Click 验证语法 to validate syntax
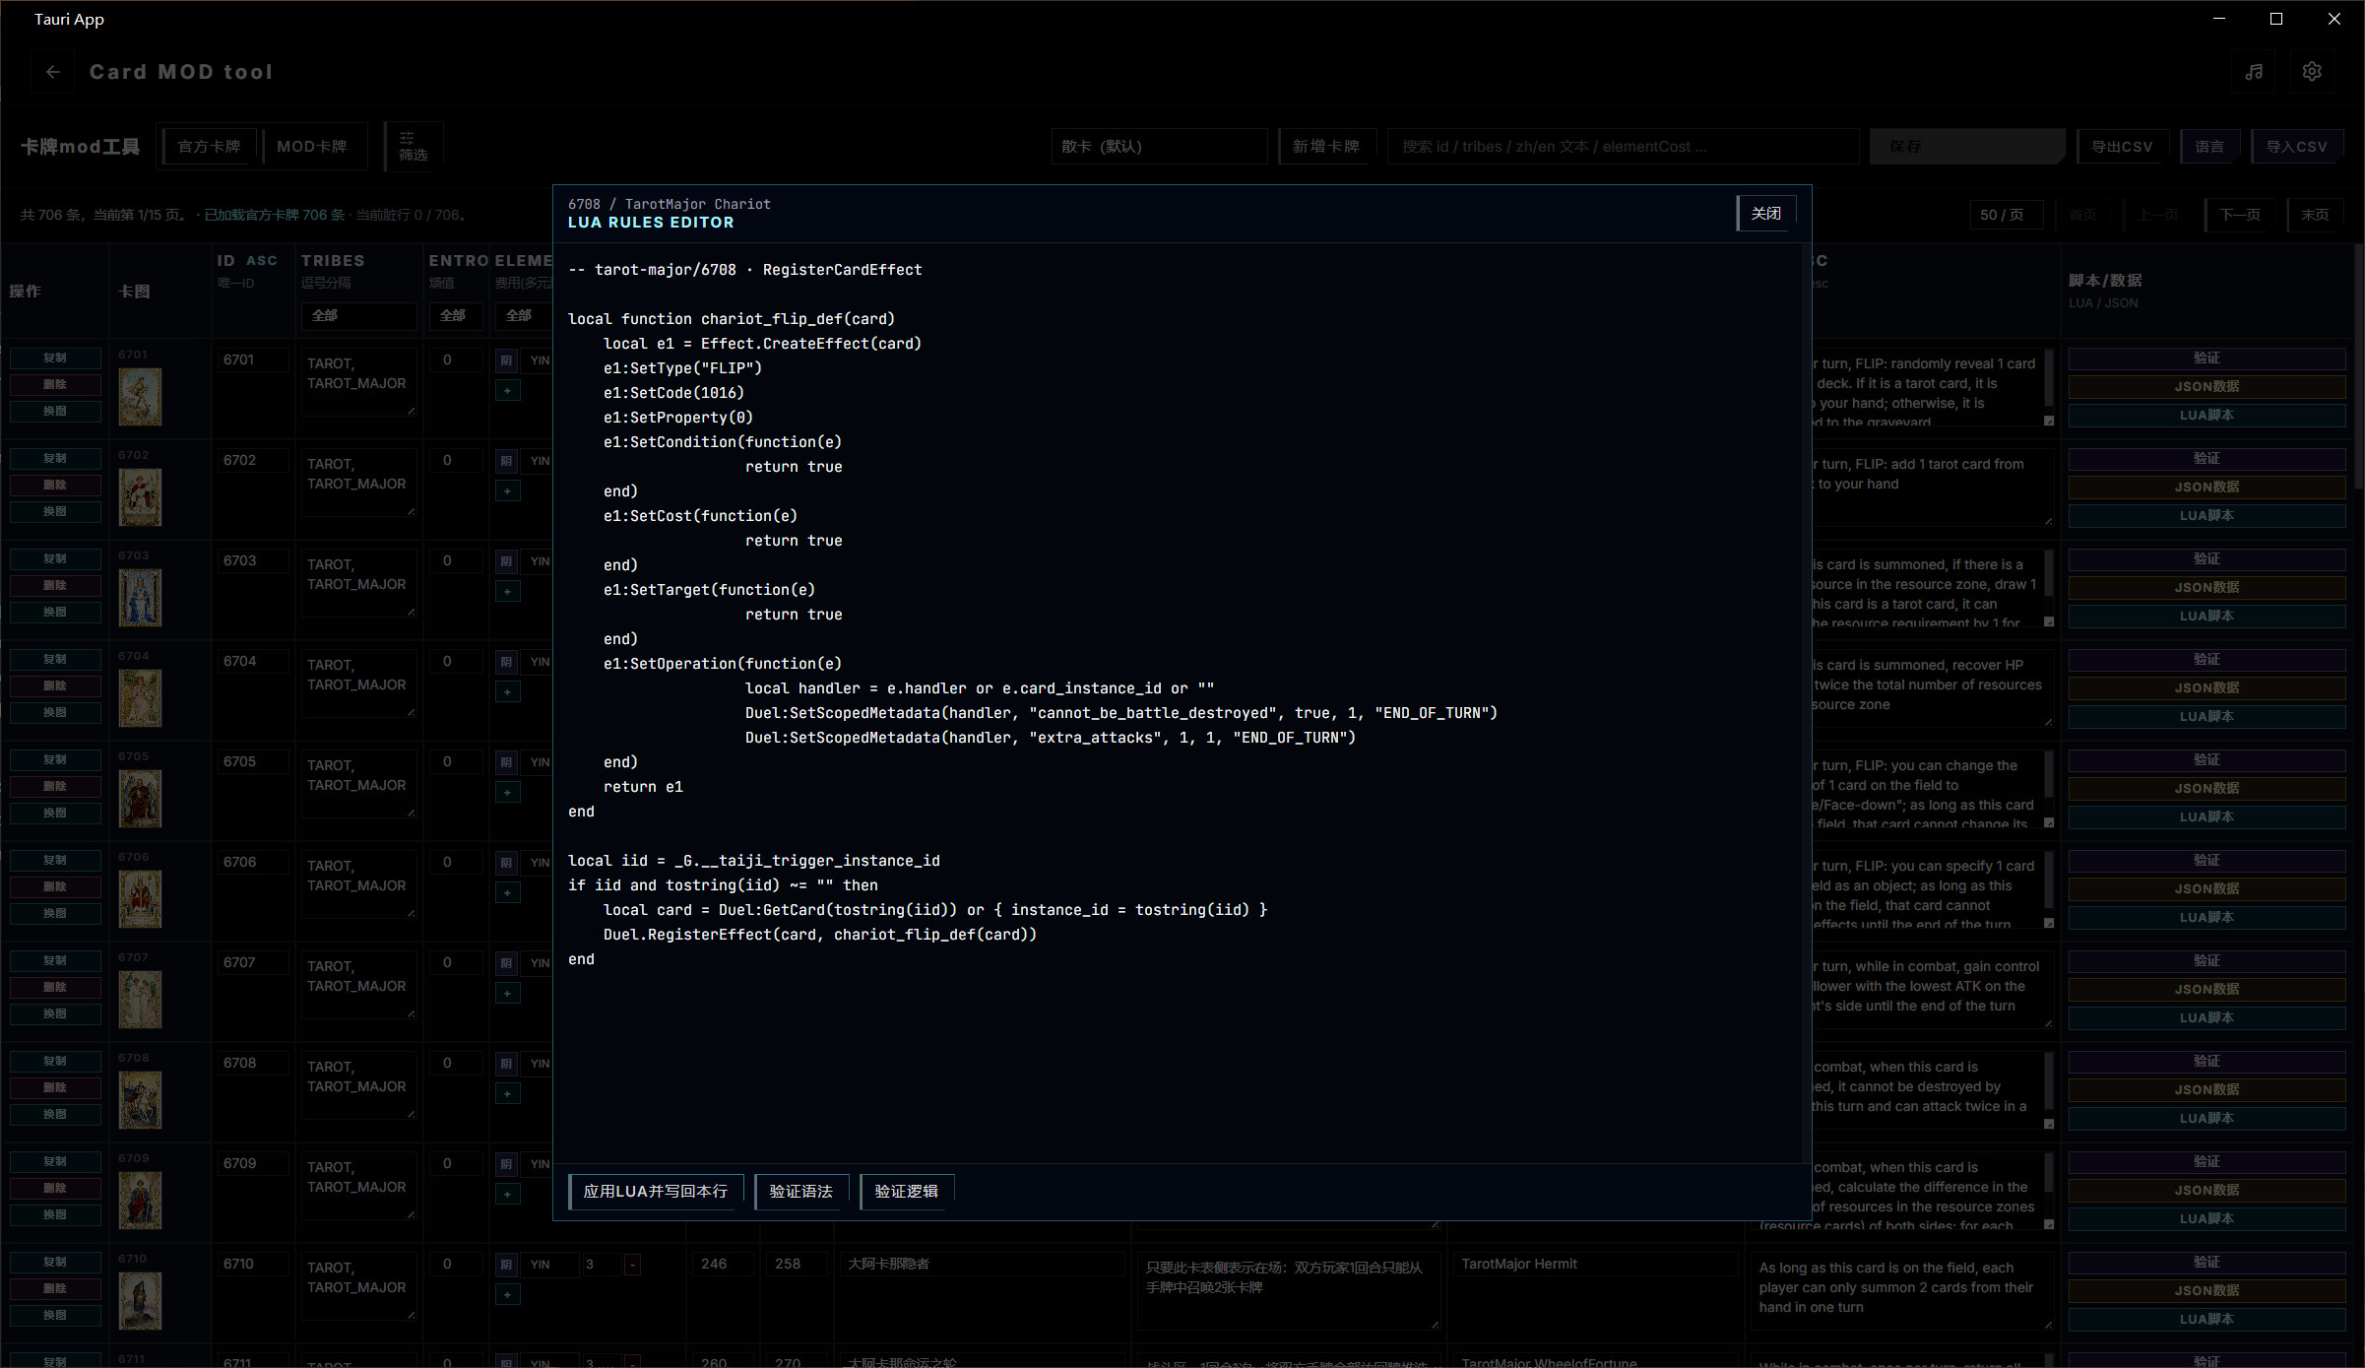Screen dimensions: 2365x1368 coord(801,1192)
